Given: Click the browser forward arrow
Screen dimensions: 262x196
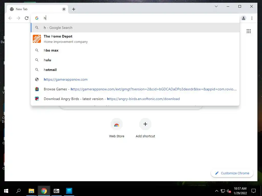Looking at the screenshot, I should 18,18.
